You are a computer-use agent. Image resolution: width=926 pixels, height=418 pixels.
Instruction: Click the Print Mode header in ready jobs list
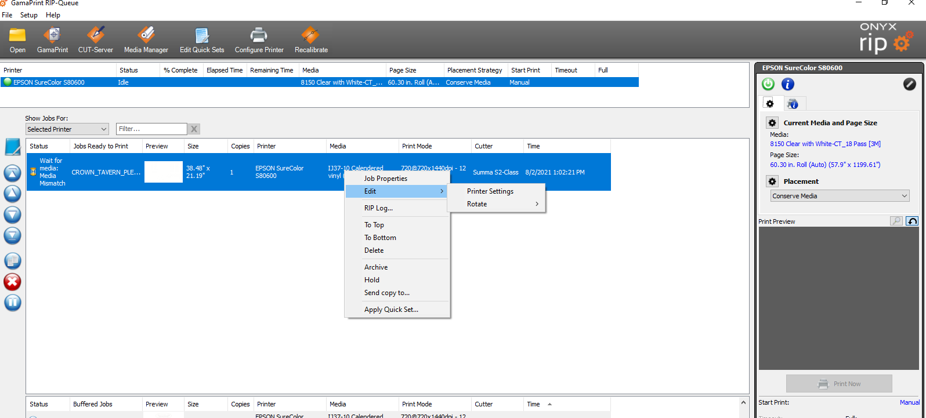(435, 146)
